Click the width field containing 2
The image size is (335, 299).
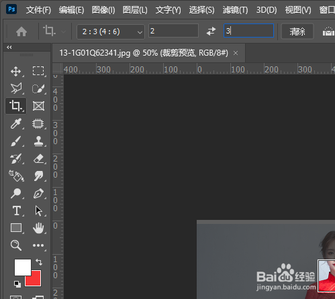point(173,31)
